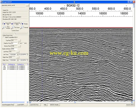Viewport: 136px width, 108px height.
Task: Click the Easting/Lon column header
Action: coord(20,64)
